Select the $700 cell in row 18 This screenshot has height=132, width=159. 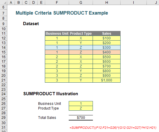click(x=107, y=66)
